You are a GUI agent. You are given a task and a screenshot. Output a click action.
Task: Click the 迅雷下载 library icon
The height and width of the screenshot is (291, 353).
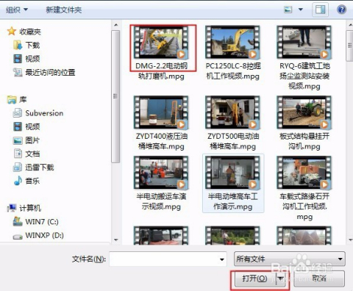coord(18,168)
